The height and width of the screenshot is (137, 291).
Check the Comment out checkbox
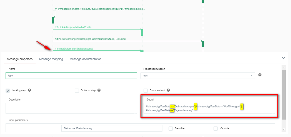(x=145, y=91)
